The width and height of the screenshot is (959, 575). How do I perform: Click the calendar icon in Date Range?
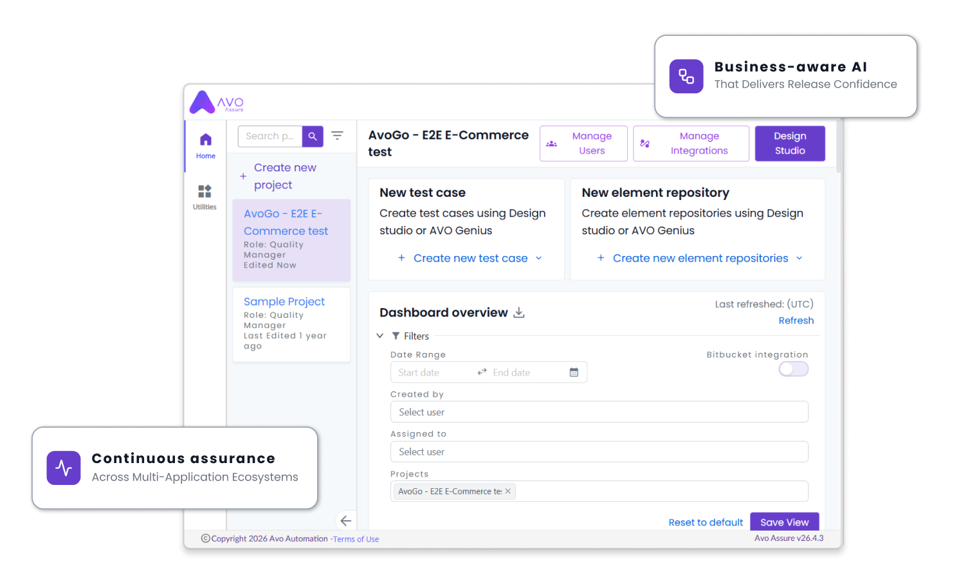574,372
